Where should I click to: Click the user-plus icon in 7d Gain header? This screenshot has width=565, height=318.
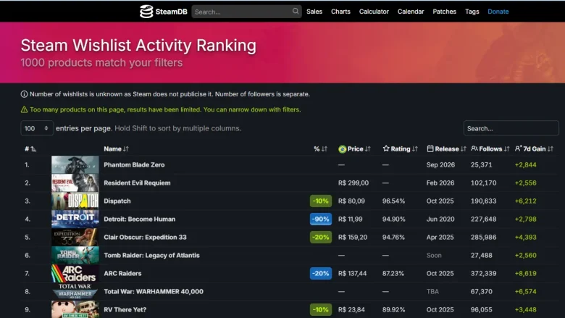pos(518,148)
